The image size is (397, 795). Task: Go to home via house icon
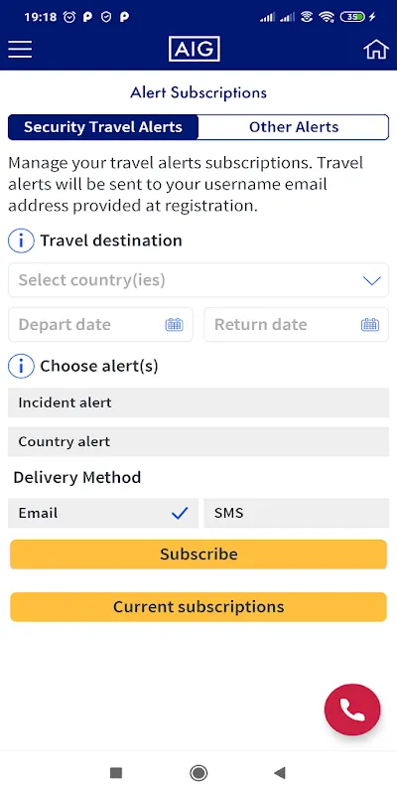pyautogui.click(x=376, y=49)
